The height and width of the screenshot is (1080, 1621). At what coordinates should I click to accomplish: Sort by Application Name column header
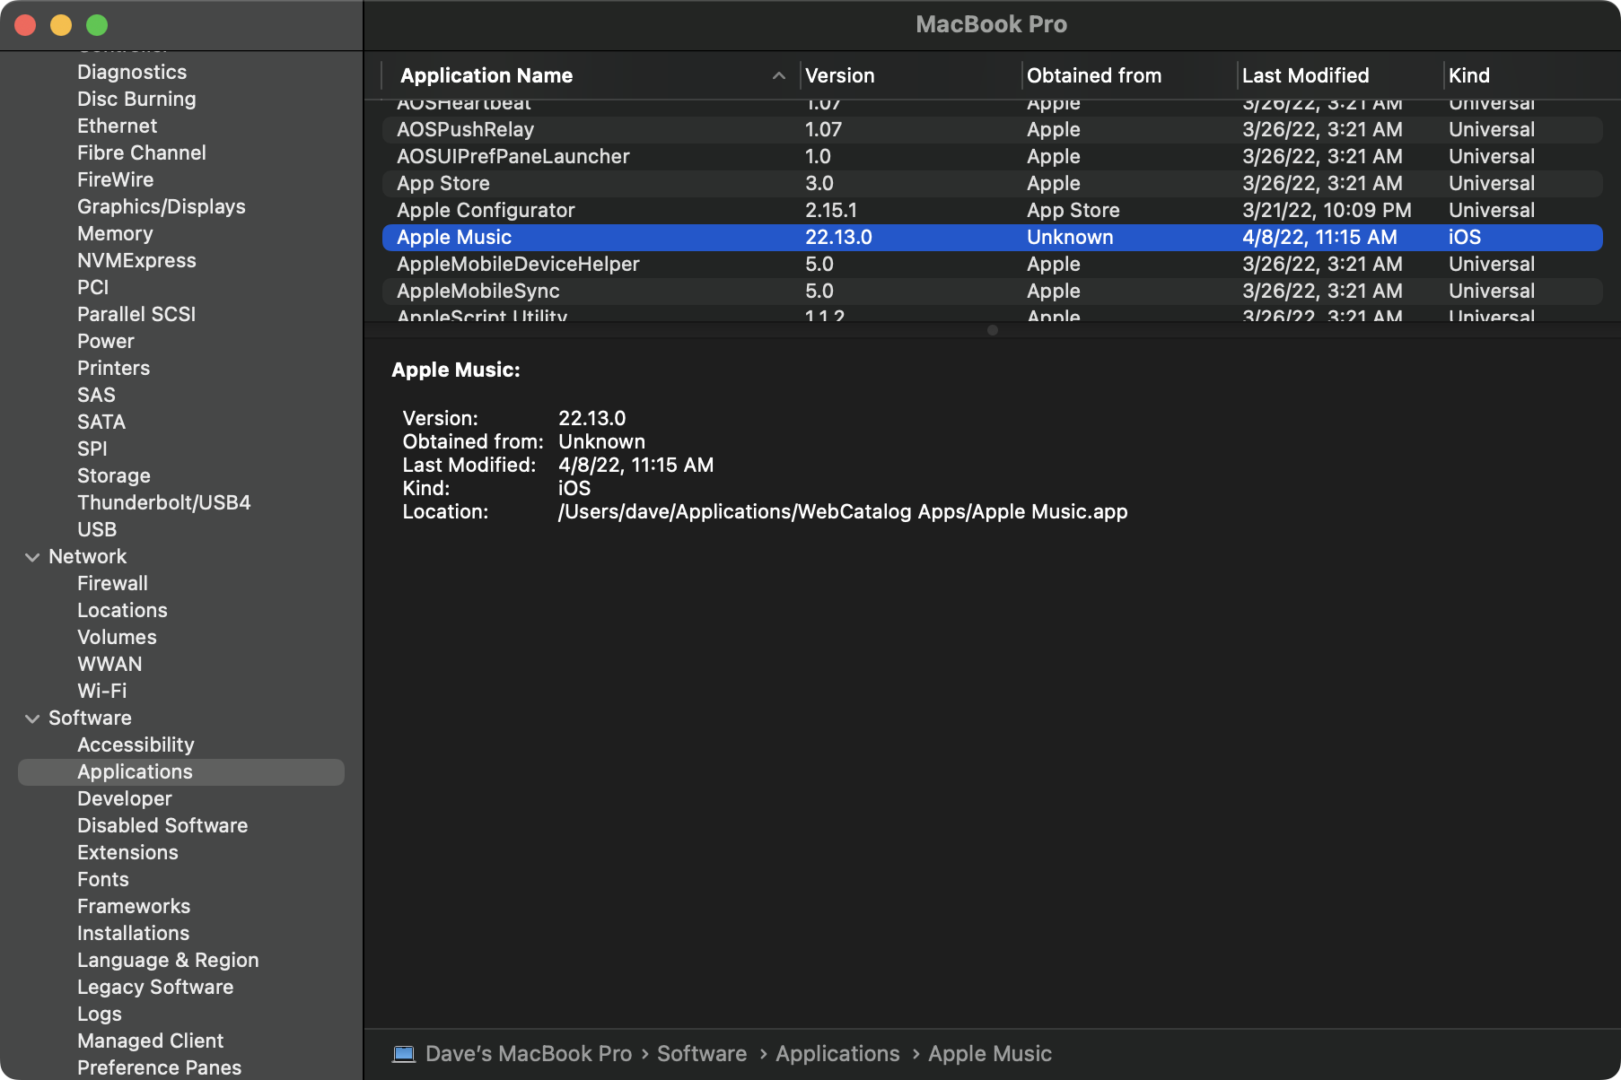486,76
